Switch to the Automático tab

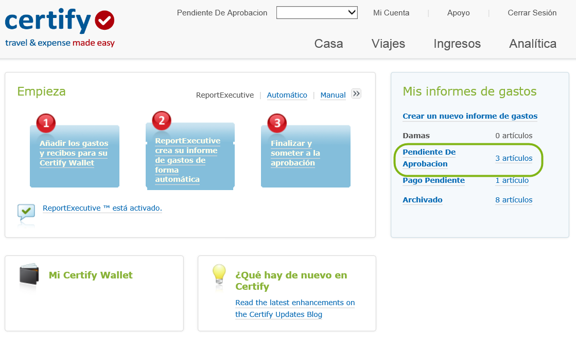pyautogui.click(x=287, y=95)
